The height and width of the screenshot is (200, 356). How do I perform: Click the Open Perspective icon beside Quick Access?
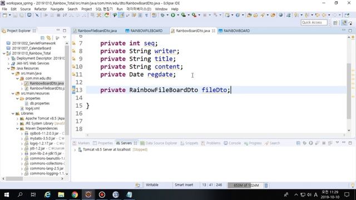click(x=335, y=23)
